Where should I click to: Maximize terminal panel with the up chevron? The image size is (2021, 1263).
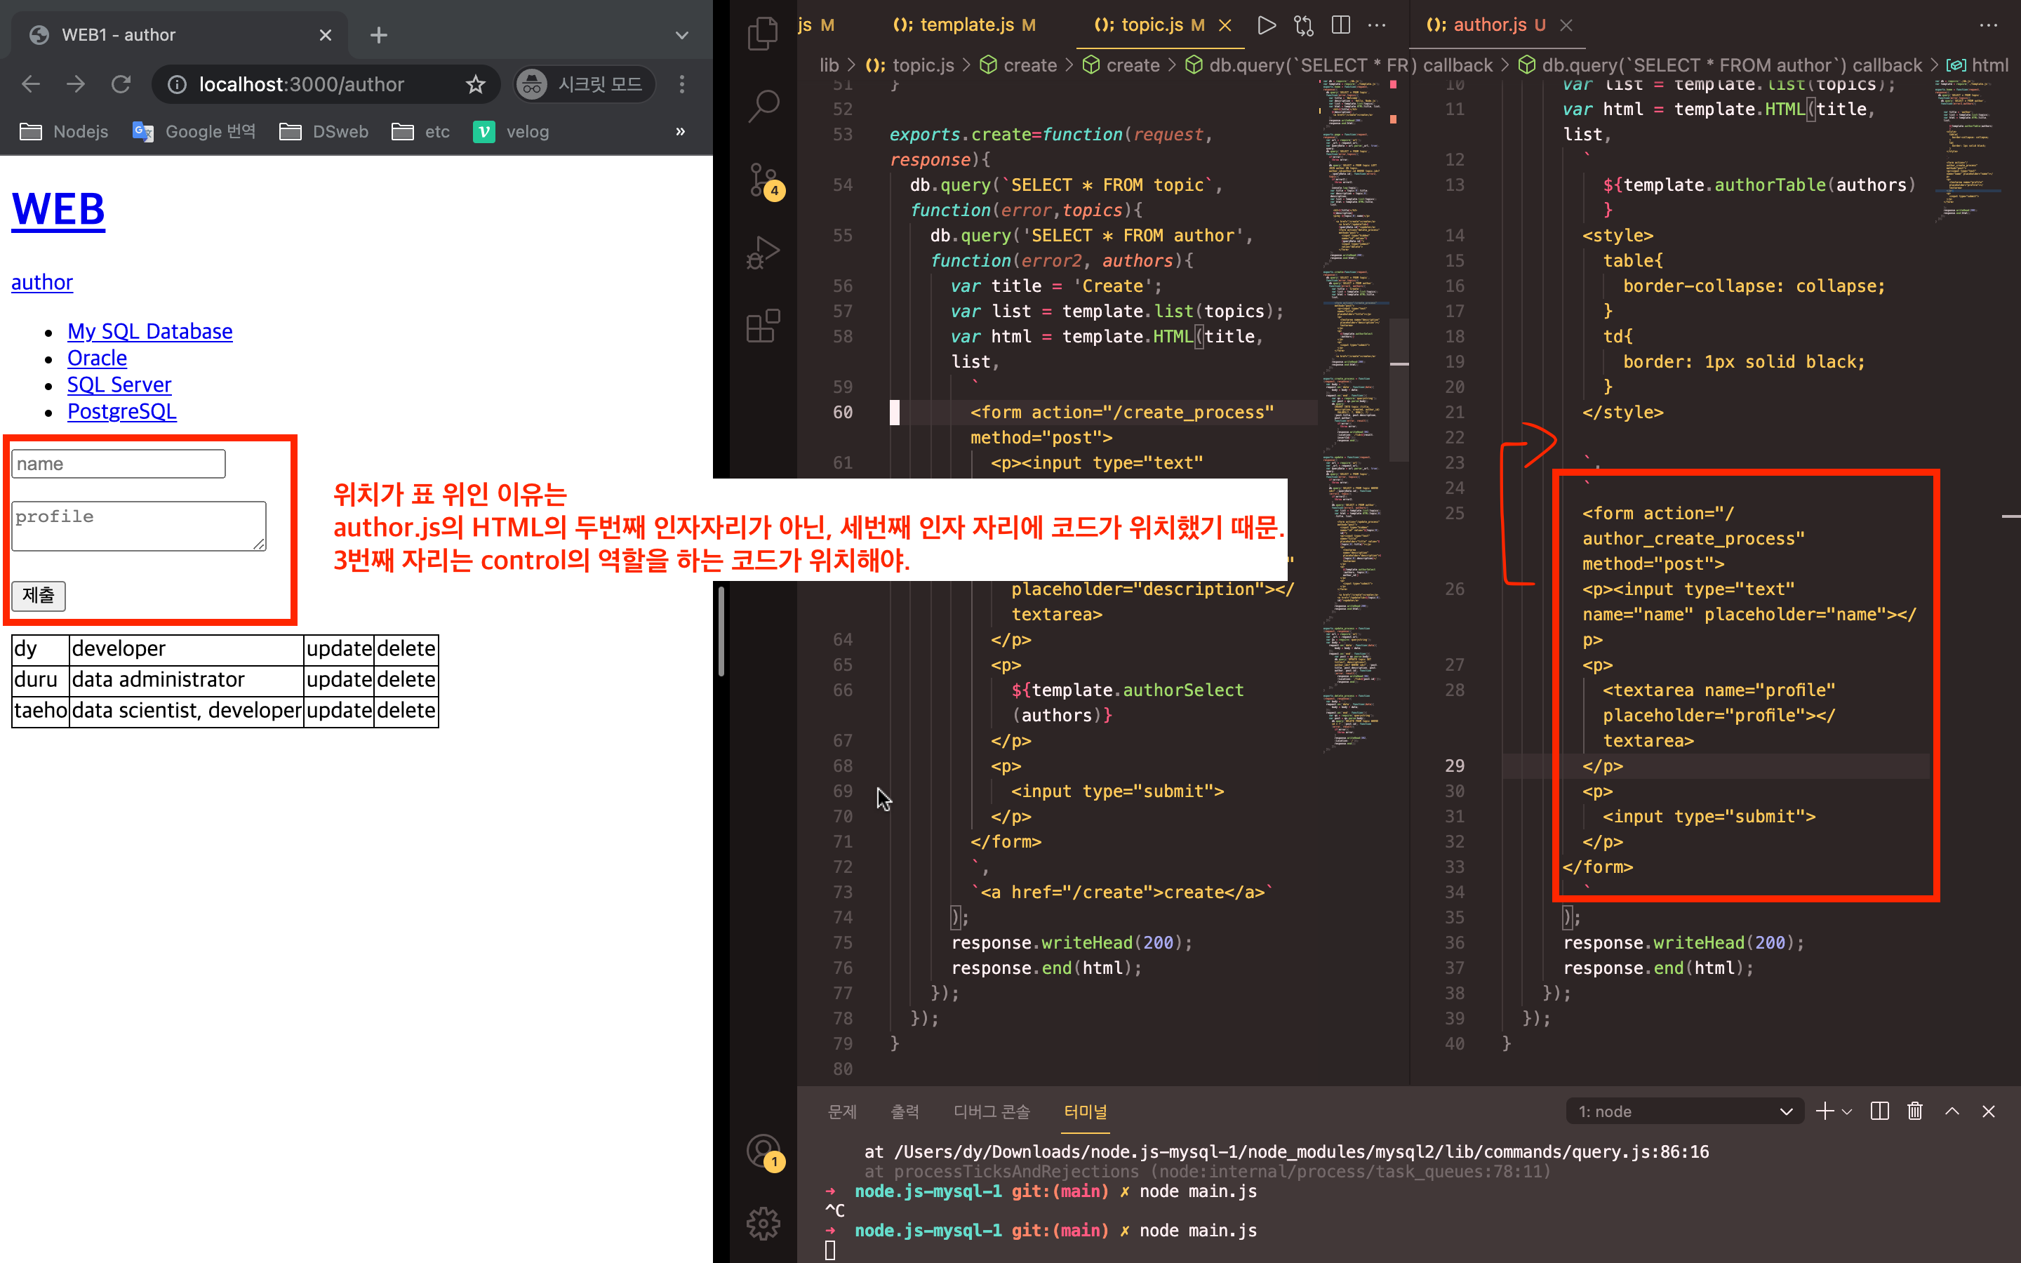[1952, 1111]
